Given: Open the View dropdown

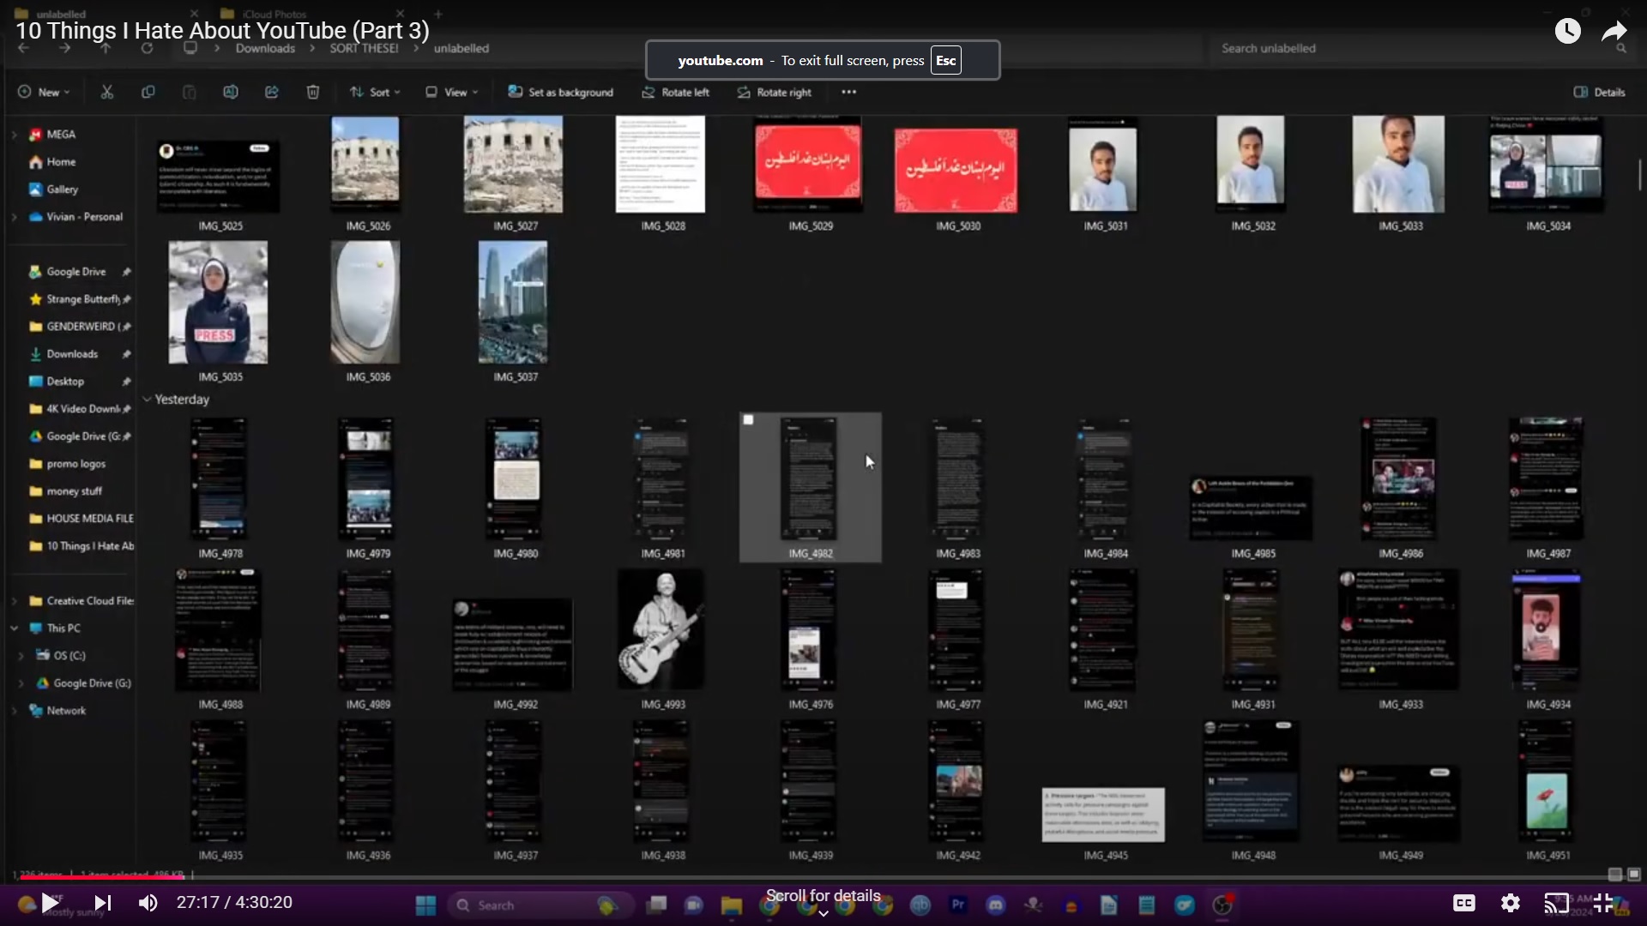Looking at the screenshot, I should pyautogui.click(x=452, y=92).
